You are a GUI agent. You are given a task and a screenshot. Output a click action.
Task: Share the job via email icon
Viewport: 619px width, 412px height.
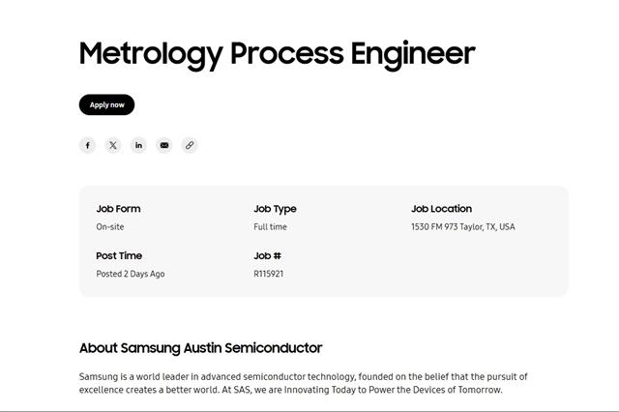164,145
